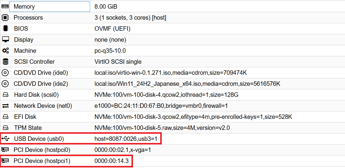Screen dimensions: 345x168
Task: Click the USB Device usb0 icon
Action: (x=5, y=139)
